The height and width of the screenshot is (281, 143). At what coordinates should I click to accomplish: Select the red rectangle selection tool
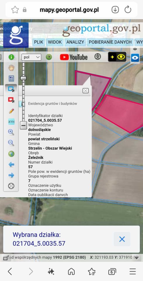[11, 100]
